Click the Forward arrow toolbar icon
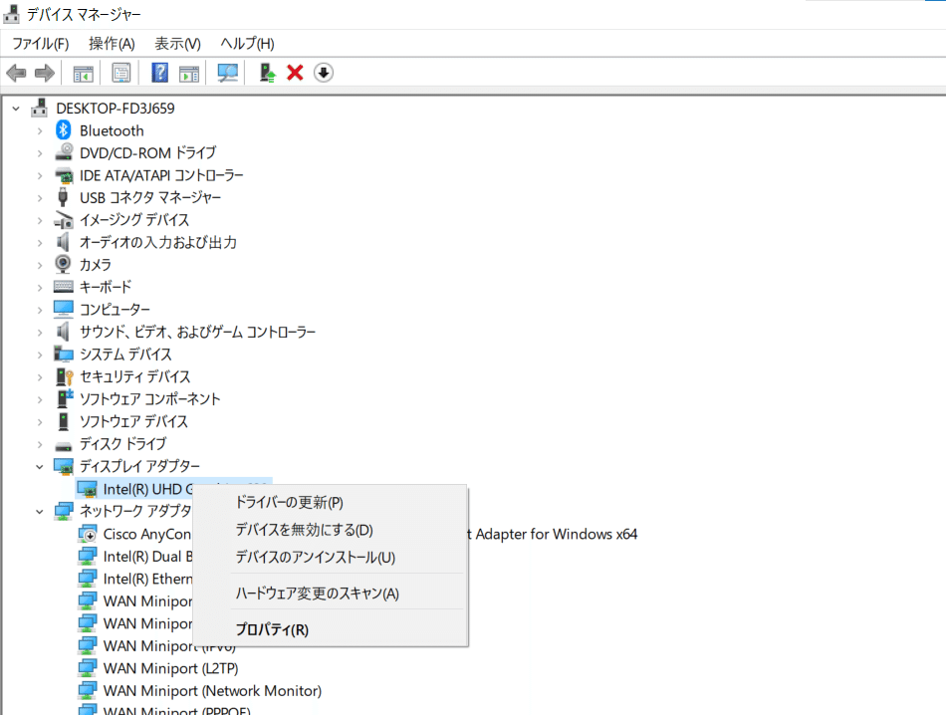The height and width of the screenshot is (715, 946). [x=45, y=73]
